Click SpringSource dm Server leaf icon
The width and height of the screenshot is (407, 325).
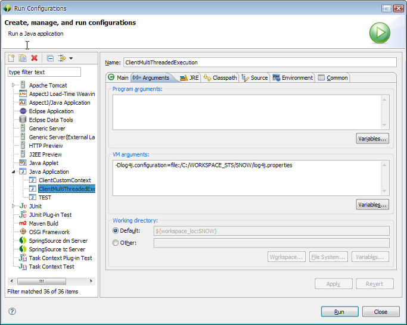click(x=23, y=240)
